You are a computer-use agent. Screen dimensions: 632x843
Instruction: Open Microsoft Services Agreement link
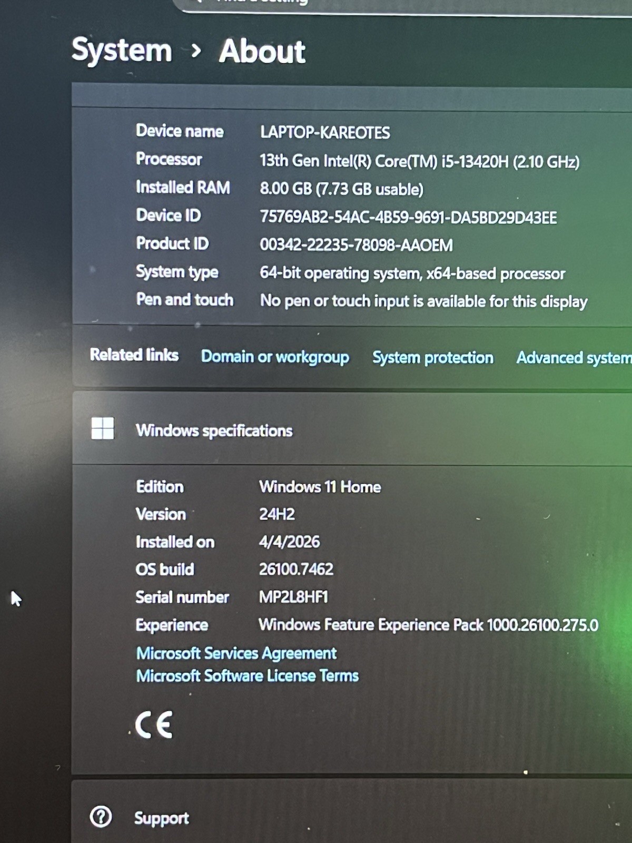236,653
